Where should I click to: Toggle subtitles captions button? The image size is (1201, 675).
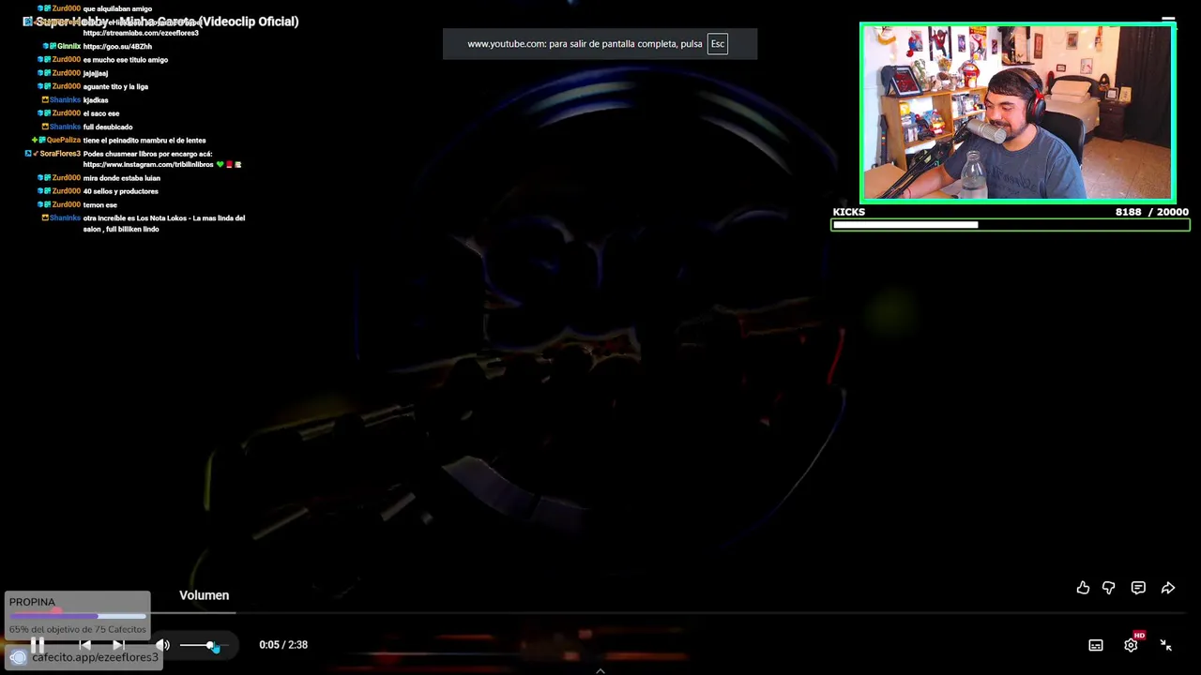(1095, 645)
